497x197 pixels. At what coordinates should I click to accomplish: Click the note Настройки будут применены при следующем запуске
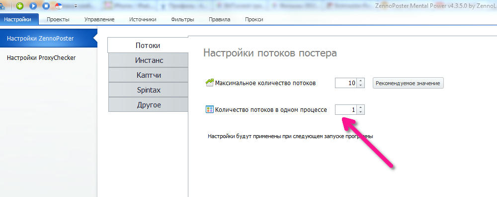(x=290, y=137)
